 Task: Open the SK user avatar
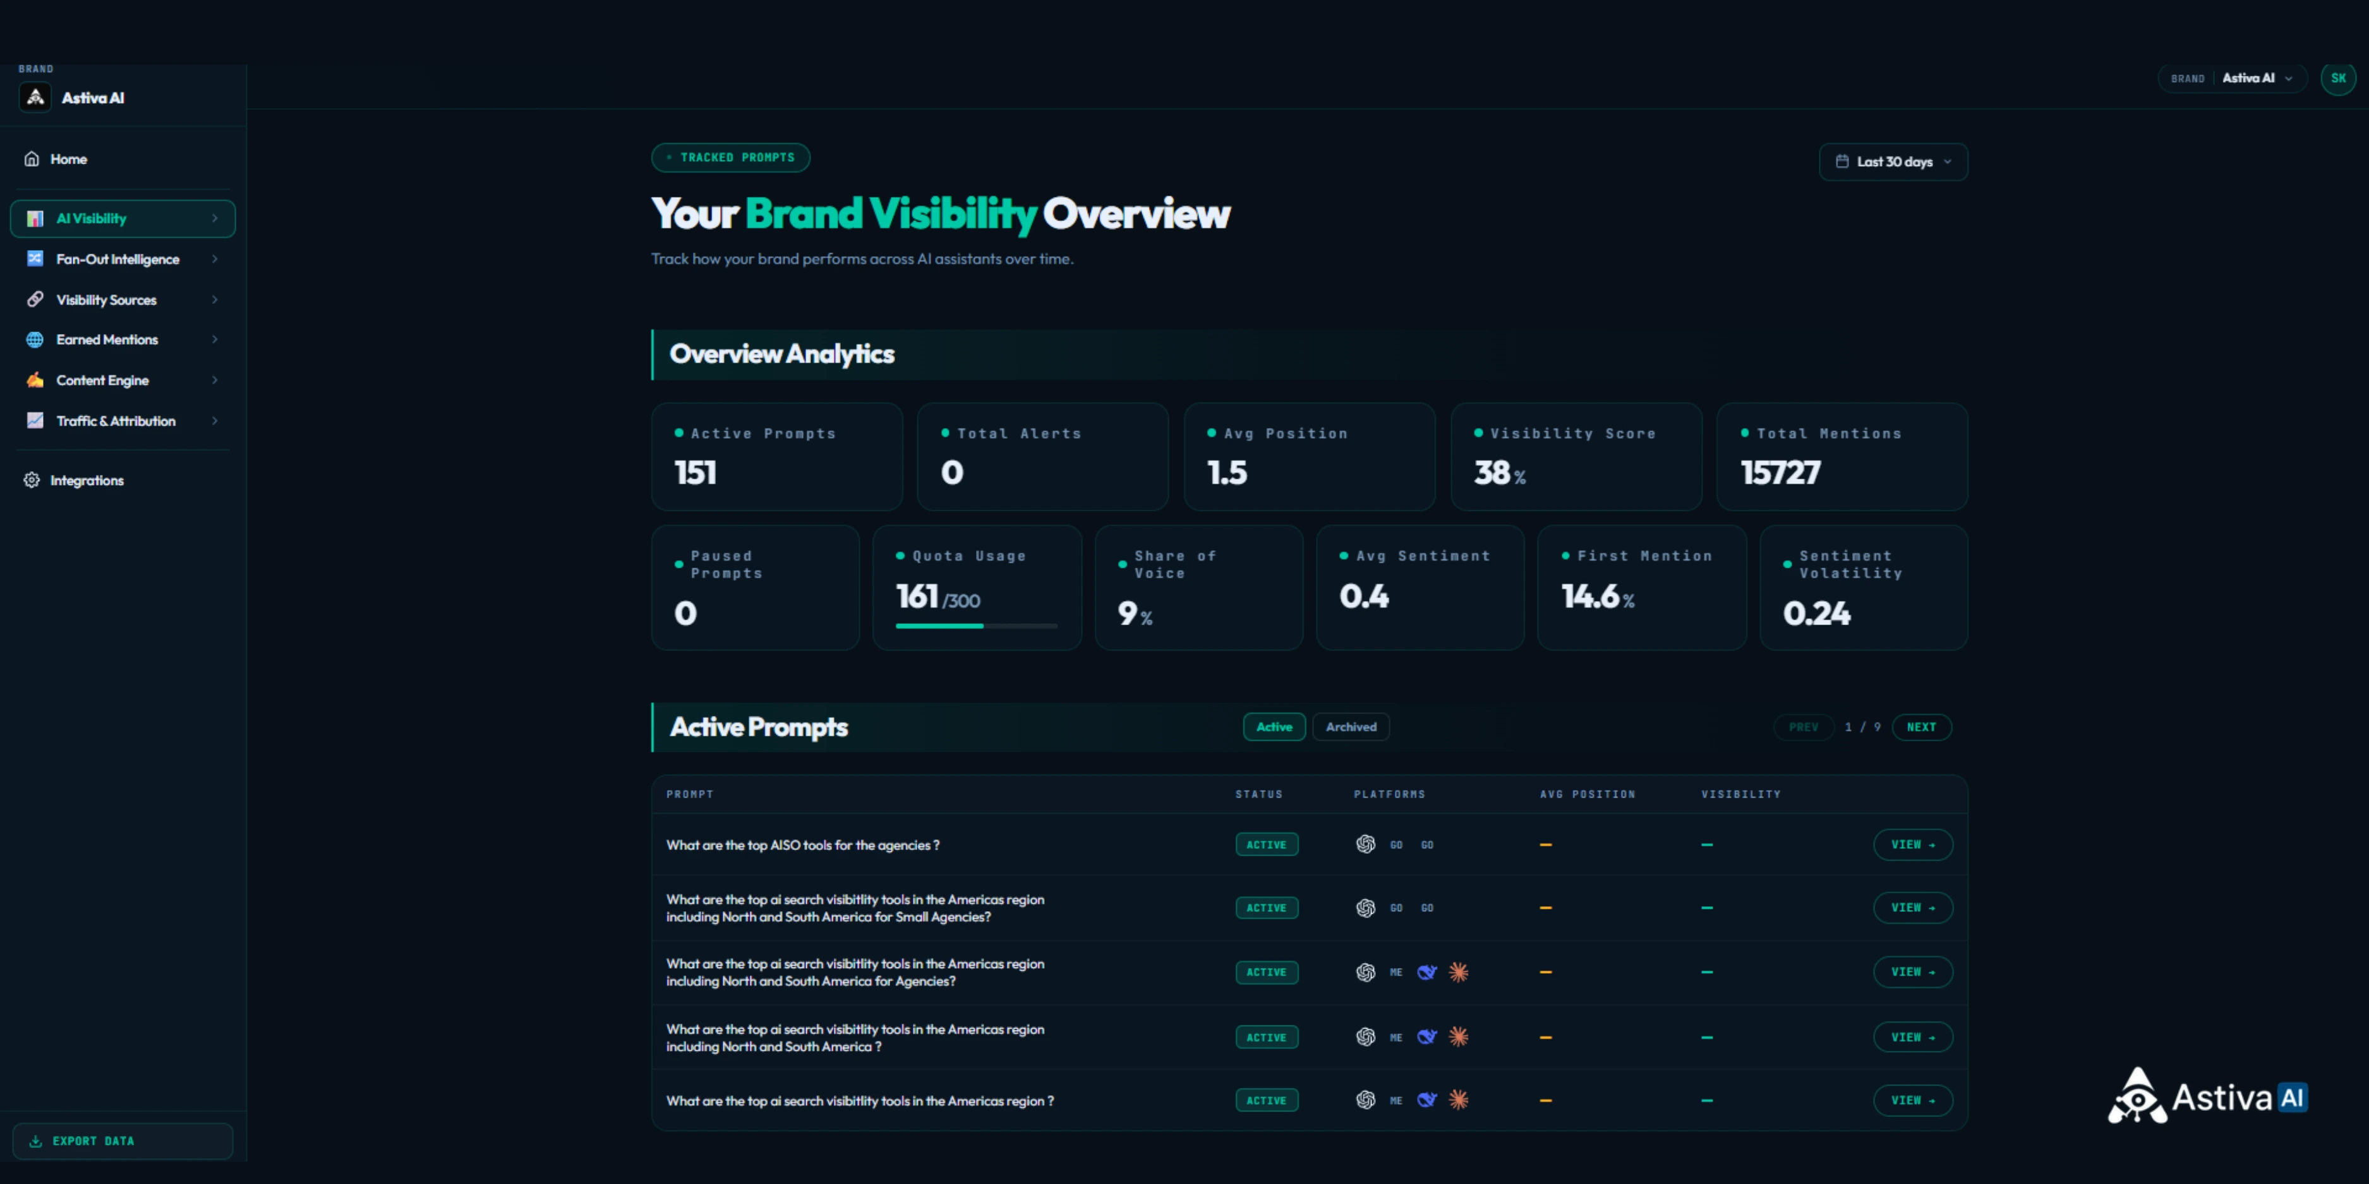(x=2338, y=78)
